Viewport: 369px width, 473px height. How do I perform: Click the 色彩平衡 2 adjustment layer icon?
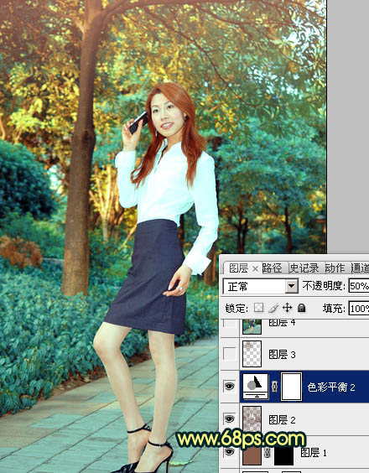[x=256, y=387]
